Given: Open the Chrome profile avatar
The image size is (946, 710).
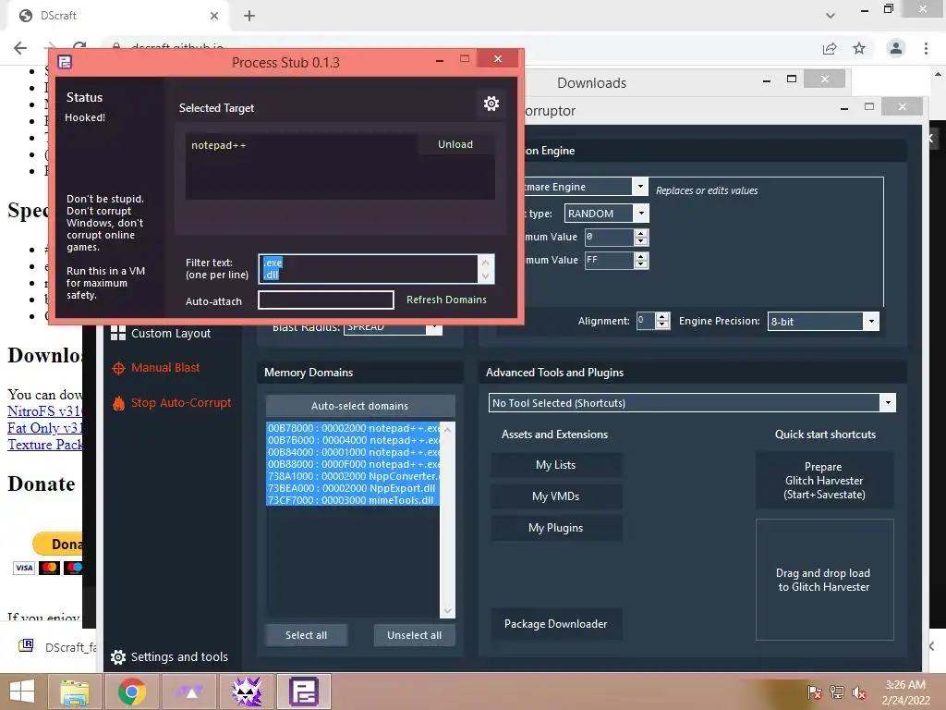Looking at the screenshot, I should coord(896,48).
